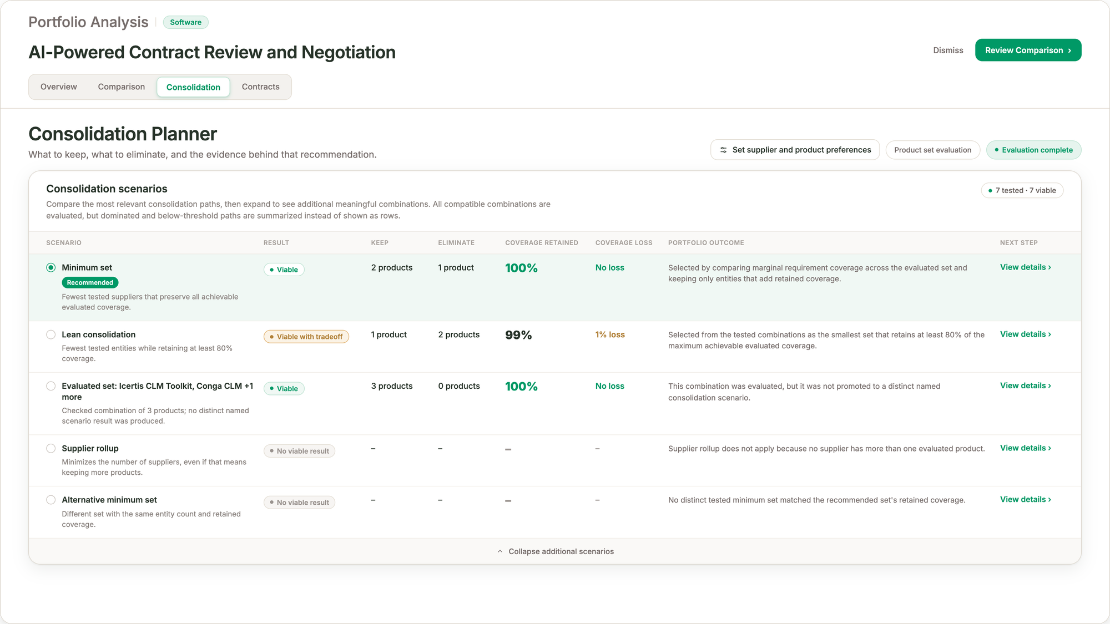This screenshot has height=624, width=1110.
Task: Click the Portfolio Analysis breadcrumb title
Action: pyautogui.click(x=88, y=22)
